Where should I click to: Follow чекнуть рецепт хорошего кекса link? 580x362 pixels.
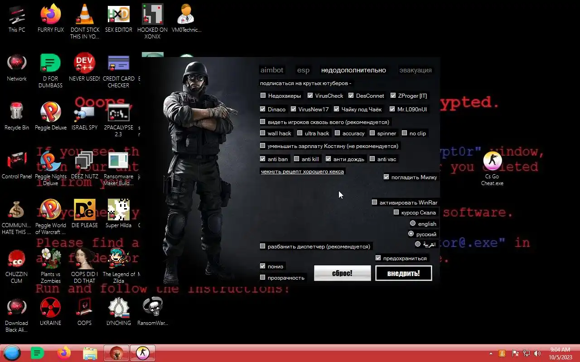[x=302, y=171]
